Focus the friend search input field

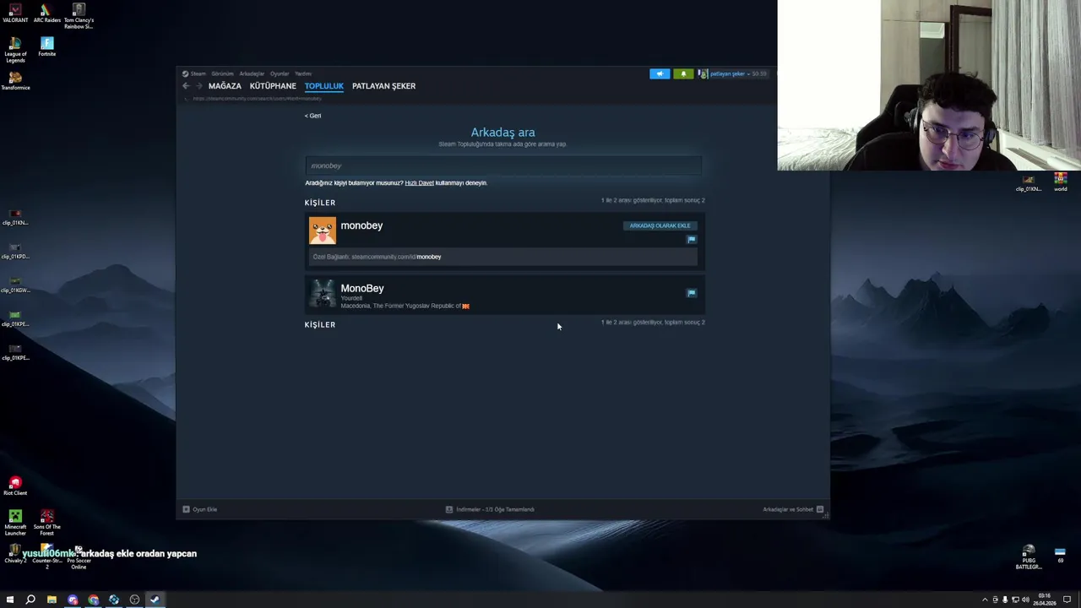pos(503,166)
